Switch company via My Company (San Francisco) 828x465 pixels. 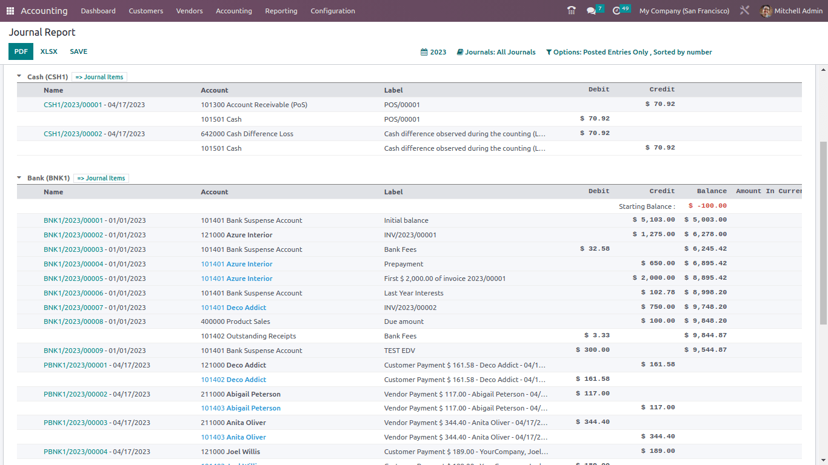click(684, 11)
